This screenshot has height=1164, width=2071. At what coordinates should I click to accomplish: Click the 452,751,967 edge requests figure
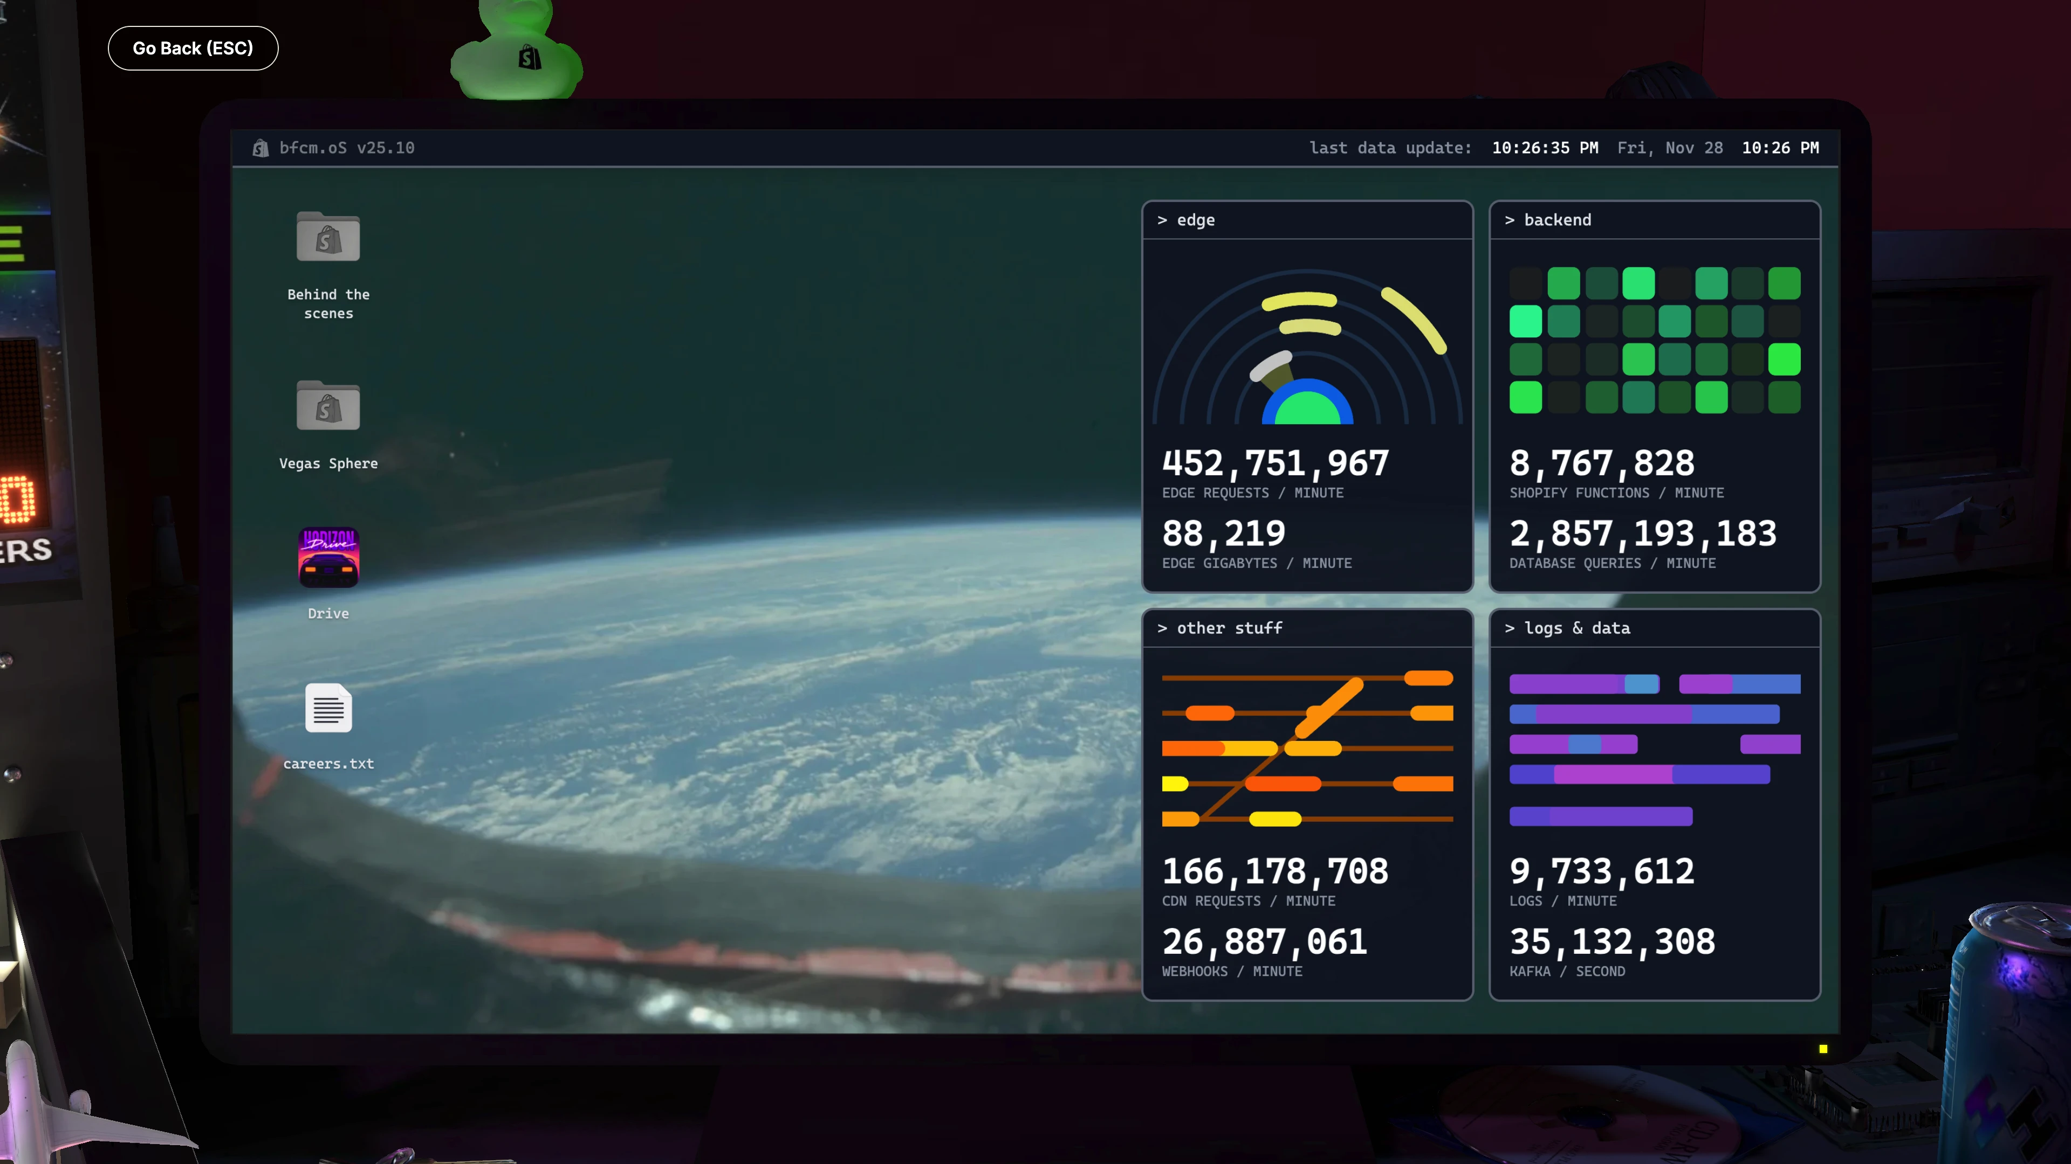coord(1275,463)
